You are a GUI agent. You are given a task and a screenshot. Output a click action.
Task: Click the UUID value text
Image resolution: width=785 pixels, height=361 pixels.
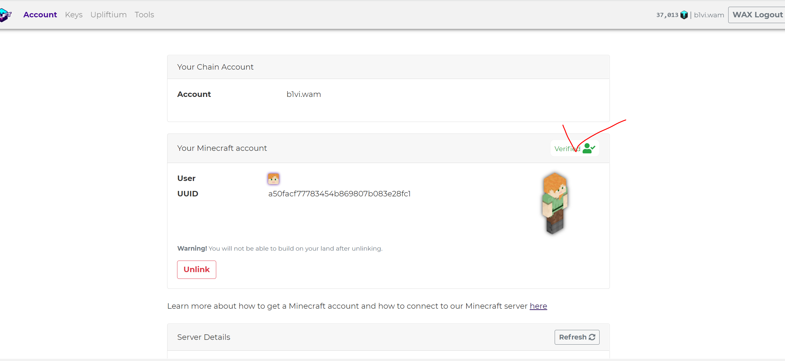pos(339,194)
